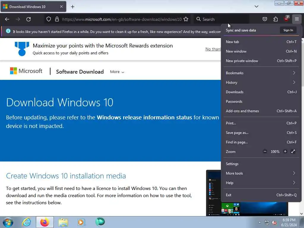Zoom out with the minus button
Screen dimensions: 304x228
pyautogui.click(x=265, y=151)
